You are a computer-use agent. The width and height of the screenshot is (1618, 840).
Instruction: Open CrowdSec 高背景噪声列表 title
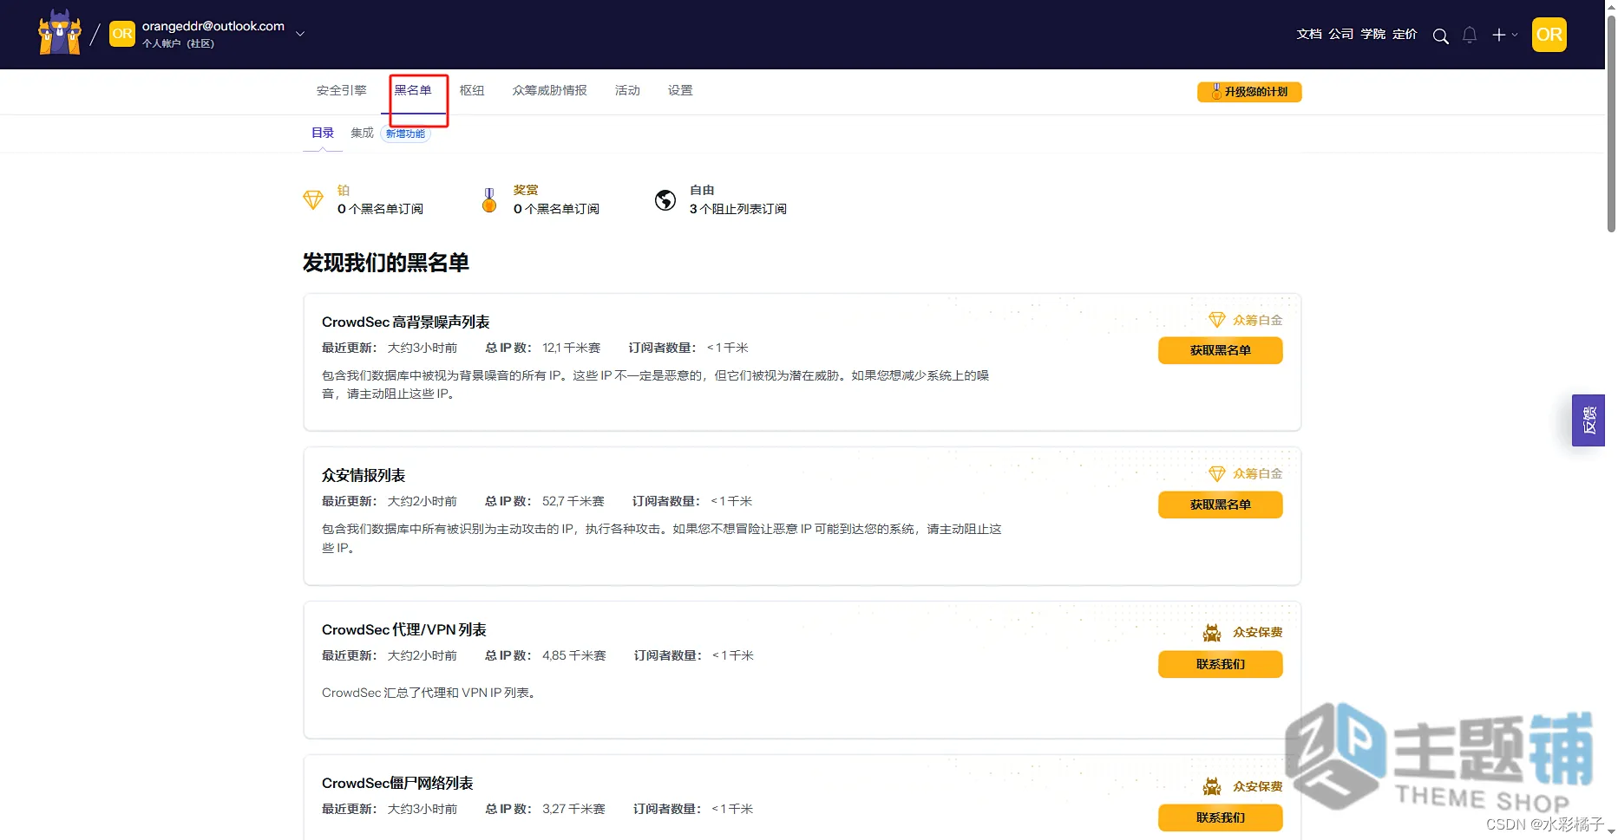click(x=405, y=322)
